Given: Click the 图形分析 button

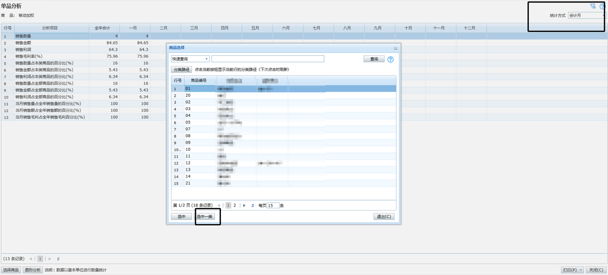Looking at the screenshot, I should click(32, 270).
